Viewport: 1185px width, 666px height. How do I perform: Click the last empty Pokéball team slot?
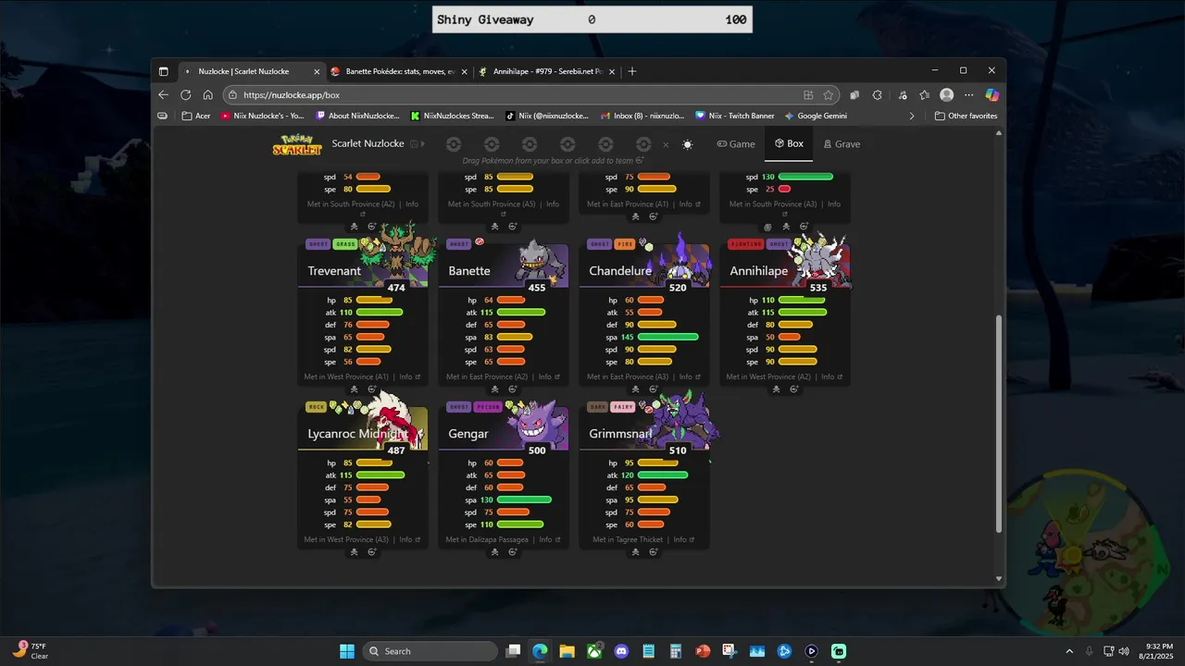[643, 144]
